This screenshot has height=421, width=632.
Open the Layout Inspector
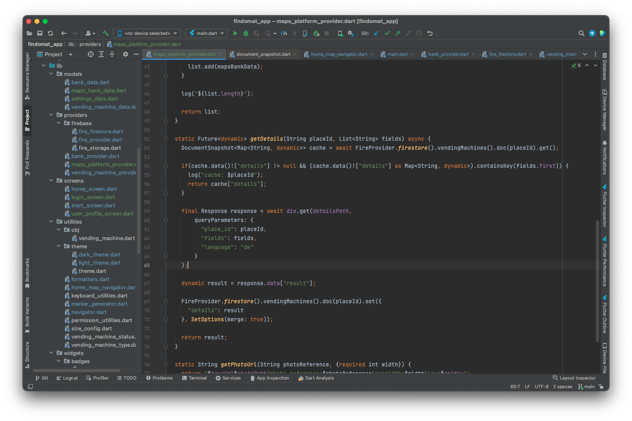574,378
